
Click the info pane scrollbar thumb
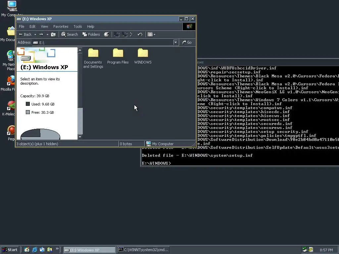point(80,121)
